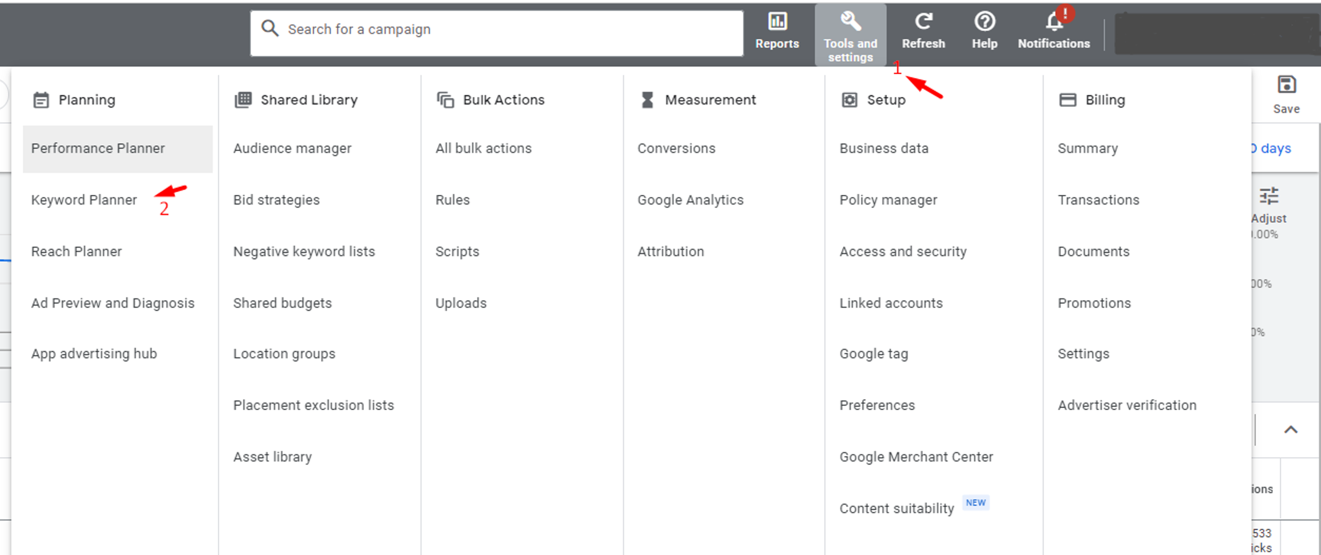
Task: Open Audience manager in Shared Library
Action: tap(292, 148)
